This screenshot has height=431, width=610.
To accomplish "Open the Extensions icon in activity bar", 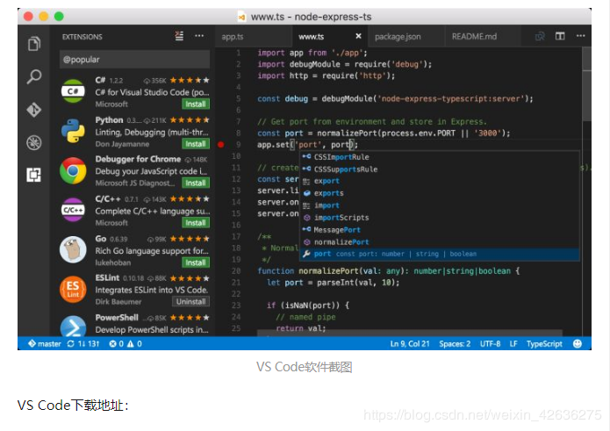I will click(x=34, y=175).
